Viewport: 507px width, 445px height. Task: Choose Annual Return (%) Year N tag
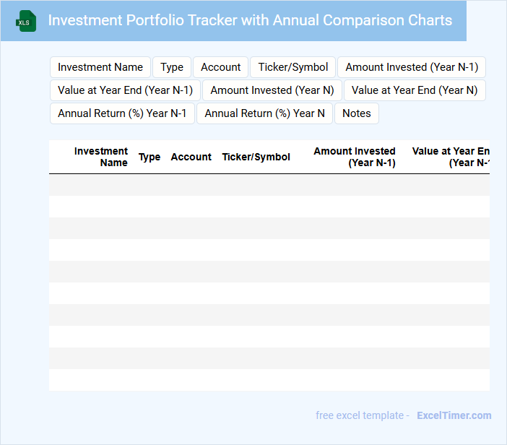coord(264,113)
